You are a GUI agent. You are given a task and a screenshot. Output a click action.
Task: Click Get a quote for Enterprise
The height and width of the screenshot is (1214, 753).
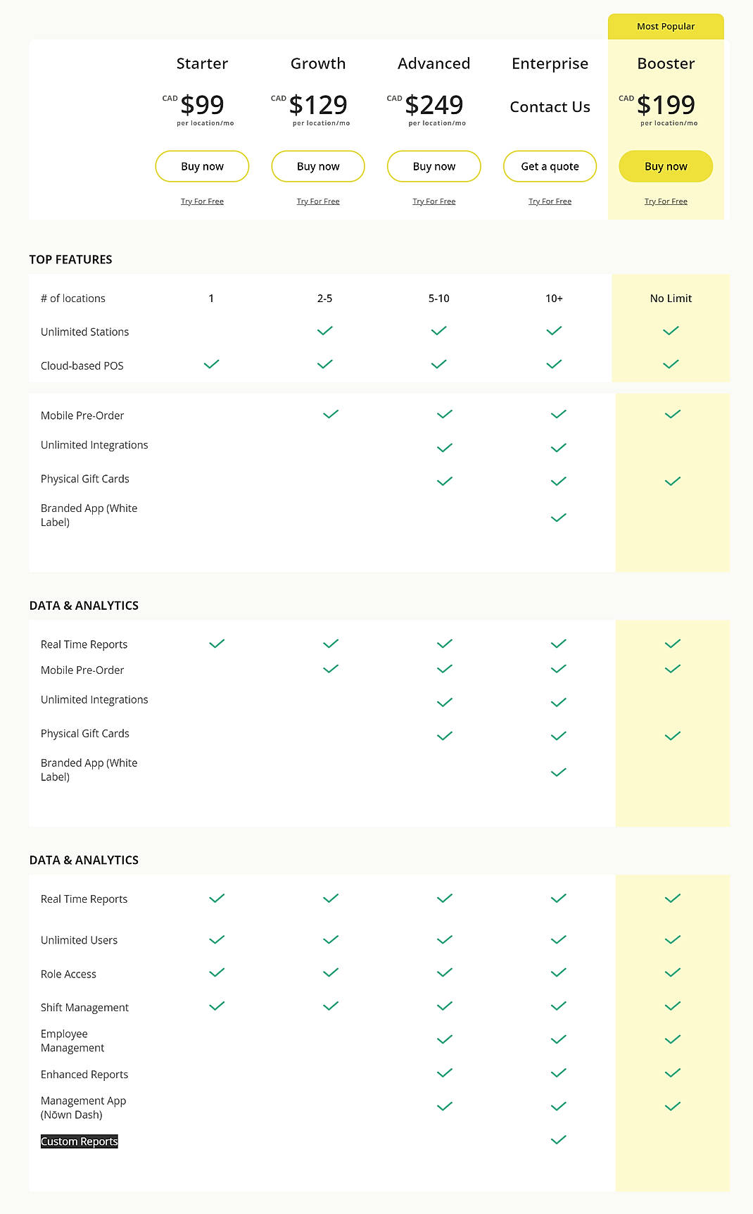[550, 166]
